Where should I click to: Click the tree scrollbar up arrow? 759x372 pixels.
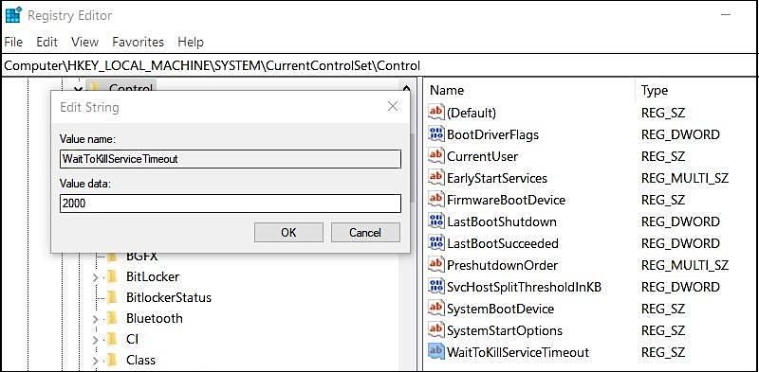(406, 88)
